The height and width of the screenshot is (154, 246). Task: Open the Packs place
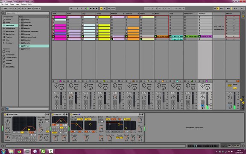pyautogui.click(x=8, y=52)
